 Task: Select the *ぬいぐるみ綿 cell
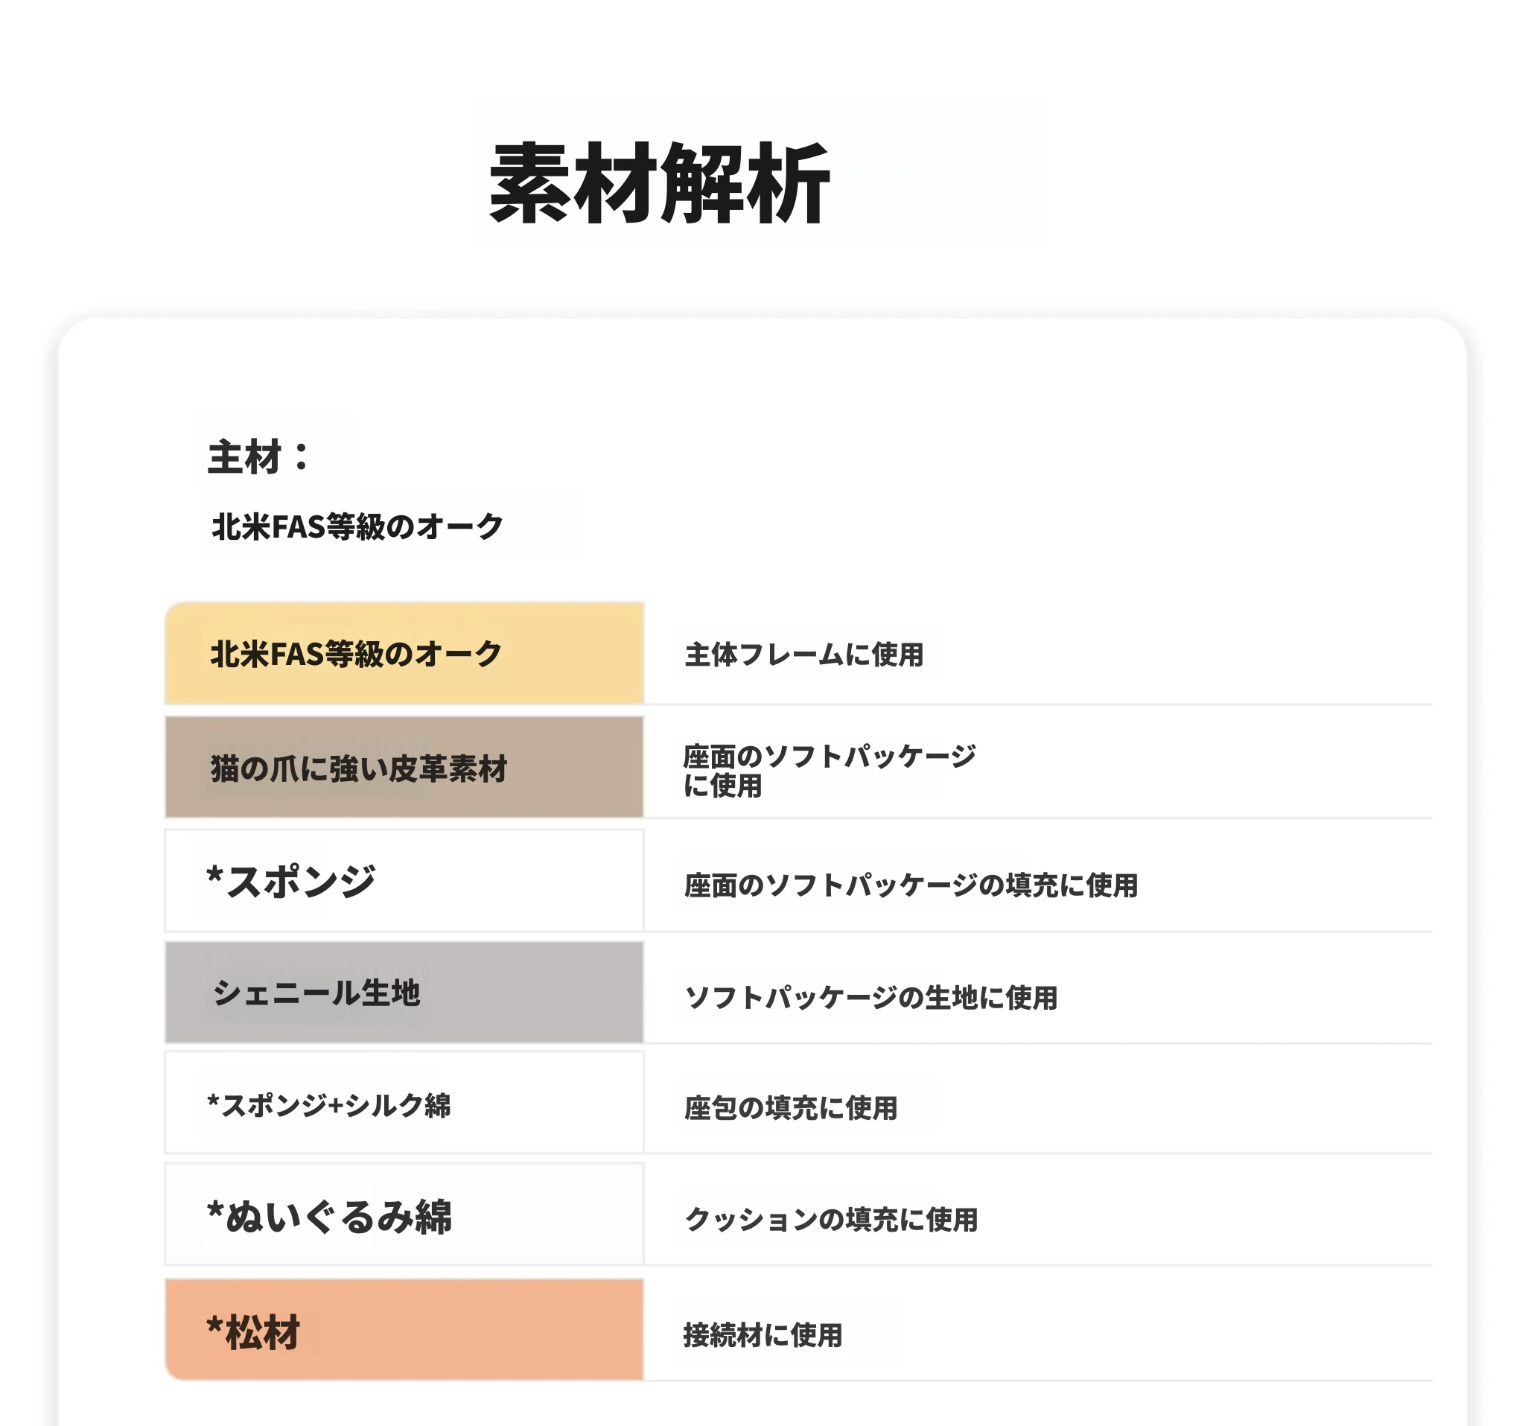pyautogui.click(x=404, y=1217)
